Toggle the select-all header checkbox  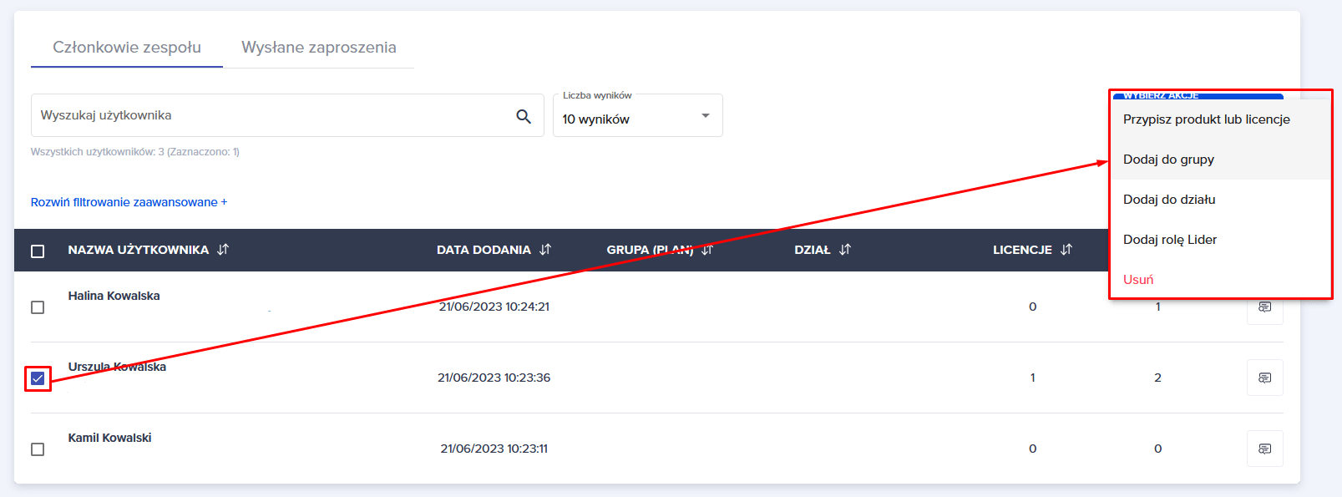[38, 251]
